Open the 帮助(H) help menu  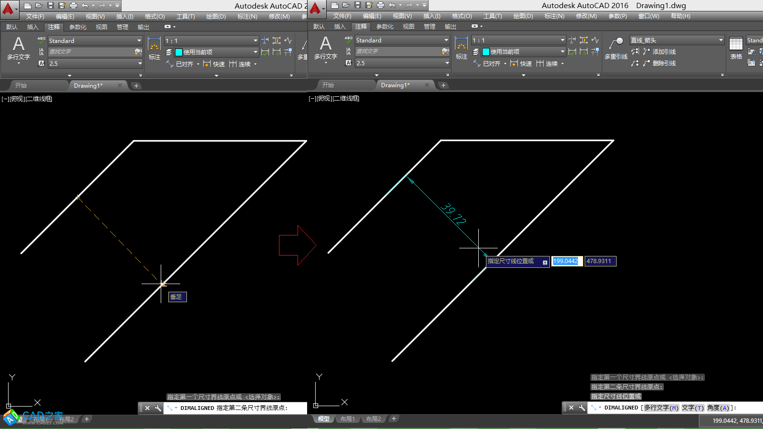pyautogui.click(x=680, y=16)
